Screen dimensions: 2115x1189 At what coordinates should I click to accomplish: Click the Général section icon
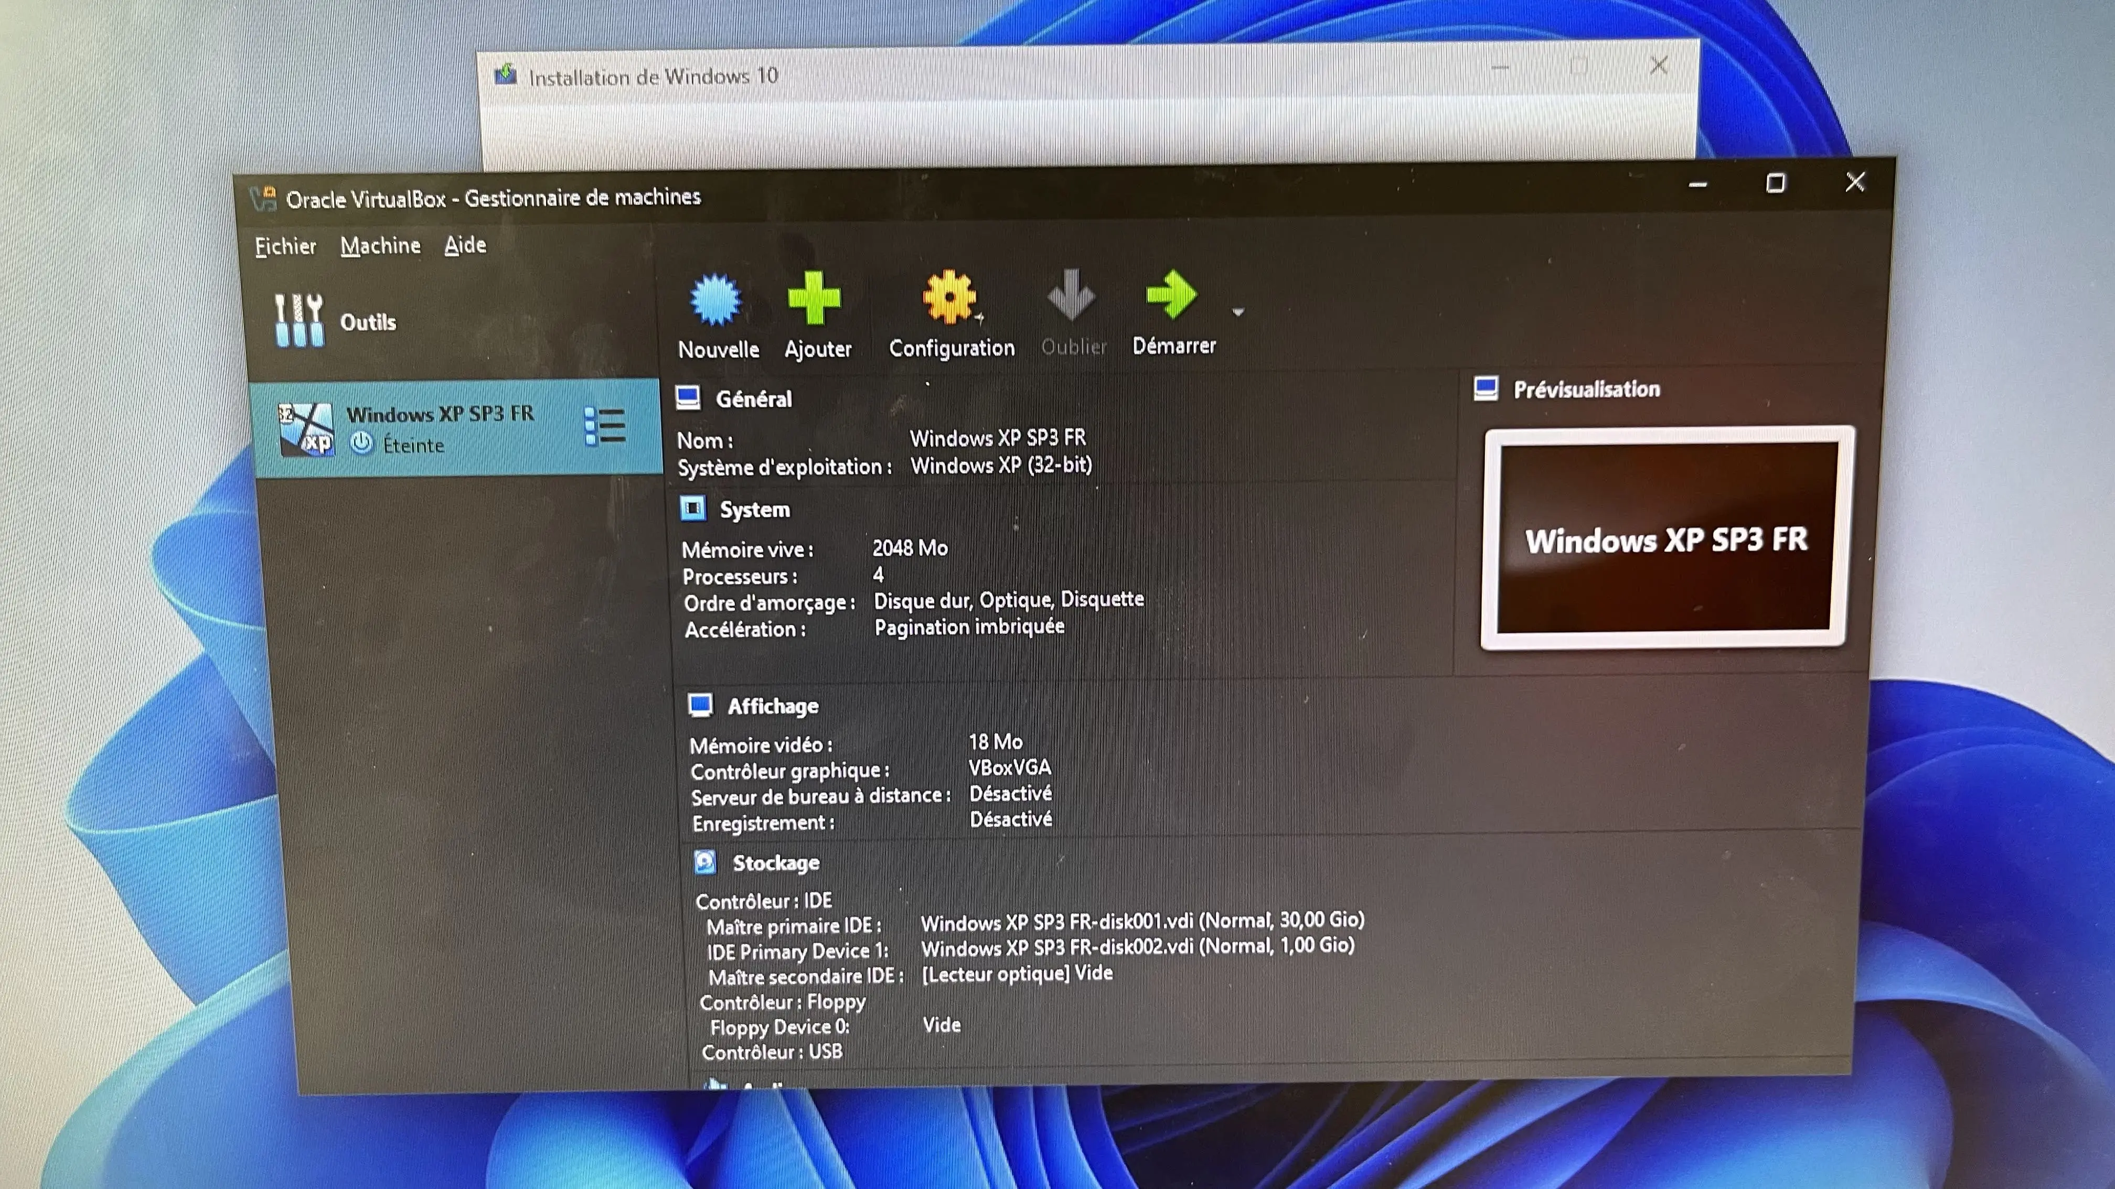pos(688,398)
